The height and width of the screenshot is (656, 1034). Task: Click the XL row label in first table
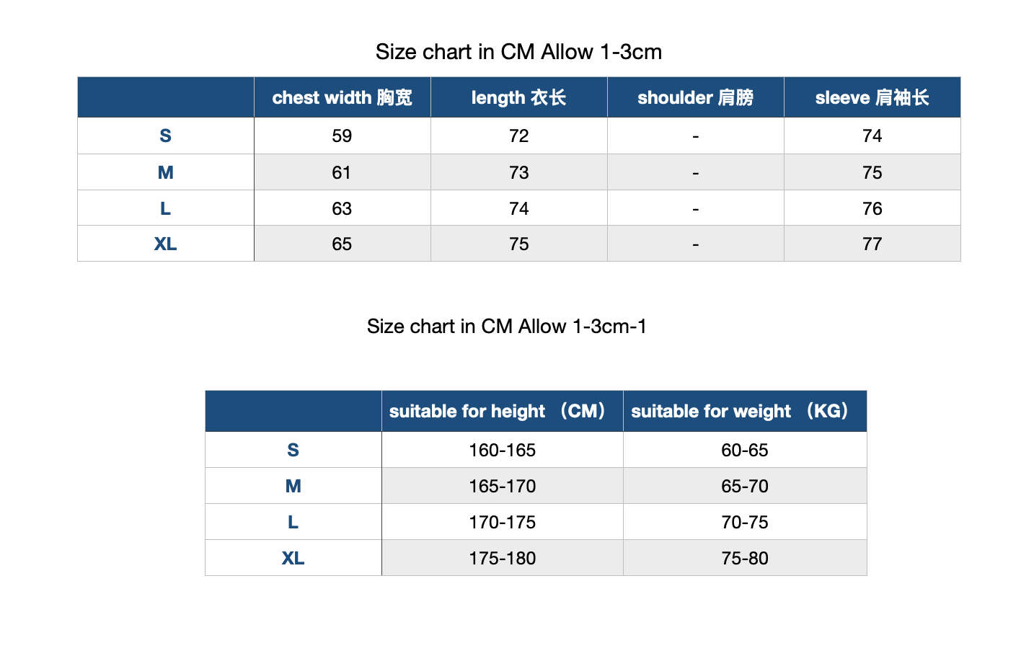(166, 244)
